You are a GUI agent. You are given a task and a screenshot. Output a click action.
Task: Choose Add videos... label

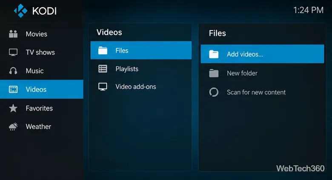(x=245, y=54)
